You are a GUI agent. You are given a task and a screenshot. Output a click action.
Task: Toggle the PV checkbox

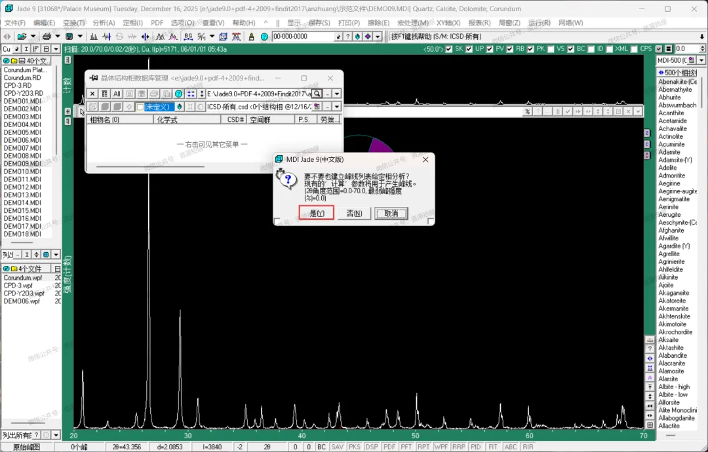(490, 48)
